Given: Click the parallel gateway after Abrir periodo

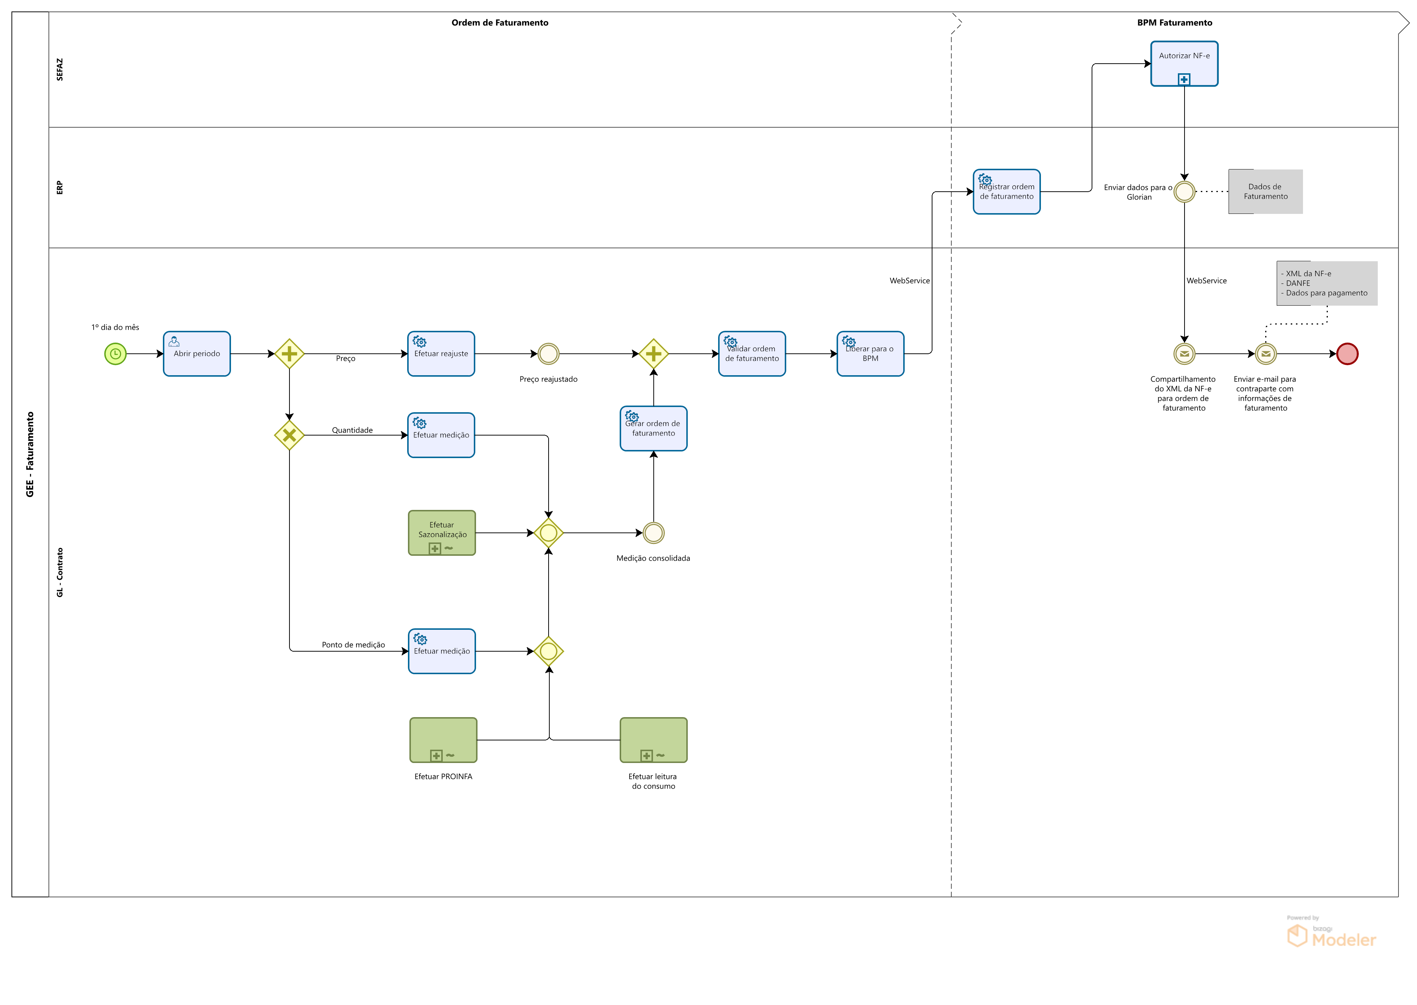Looking at the screenshot, I should click(289, 354).
